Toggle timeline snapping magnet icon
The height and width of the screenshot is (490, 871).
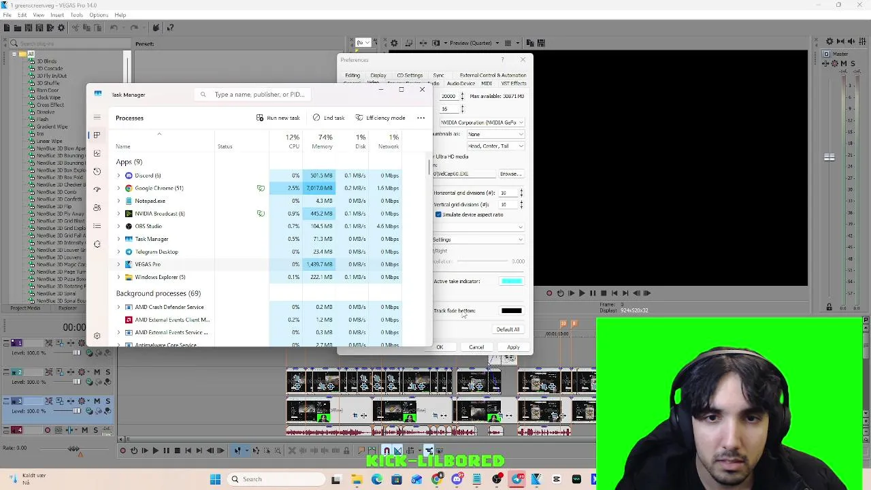point(386,451)
